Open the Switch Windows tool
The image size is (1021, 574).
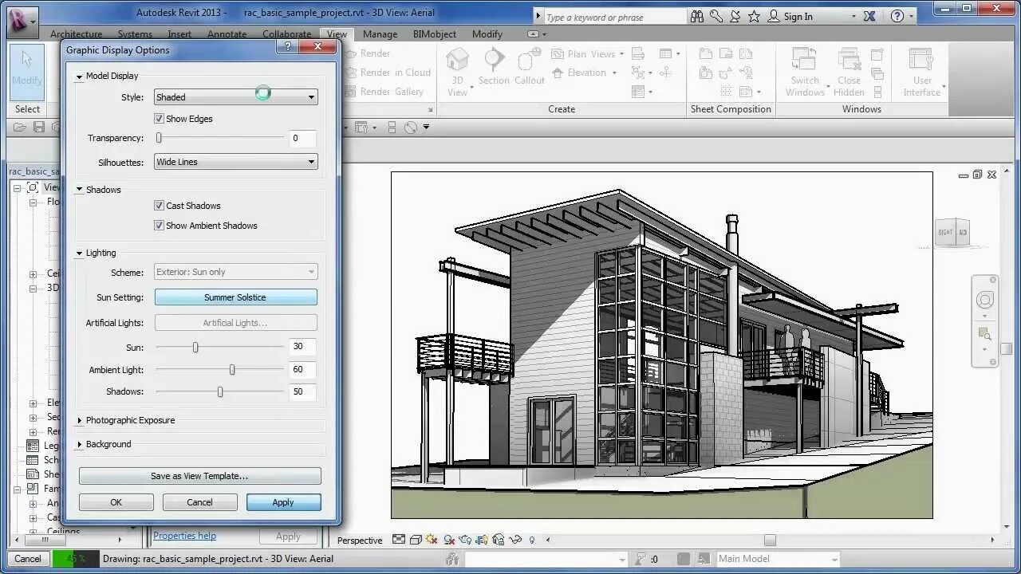click(805, 71)
